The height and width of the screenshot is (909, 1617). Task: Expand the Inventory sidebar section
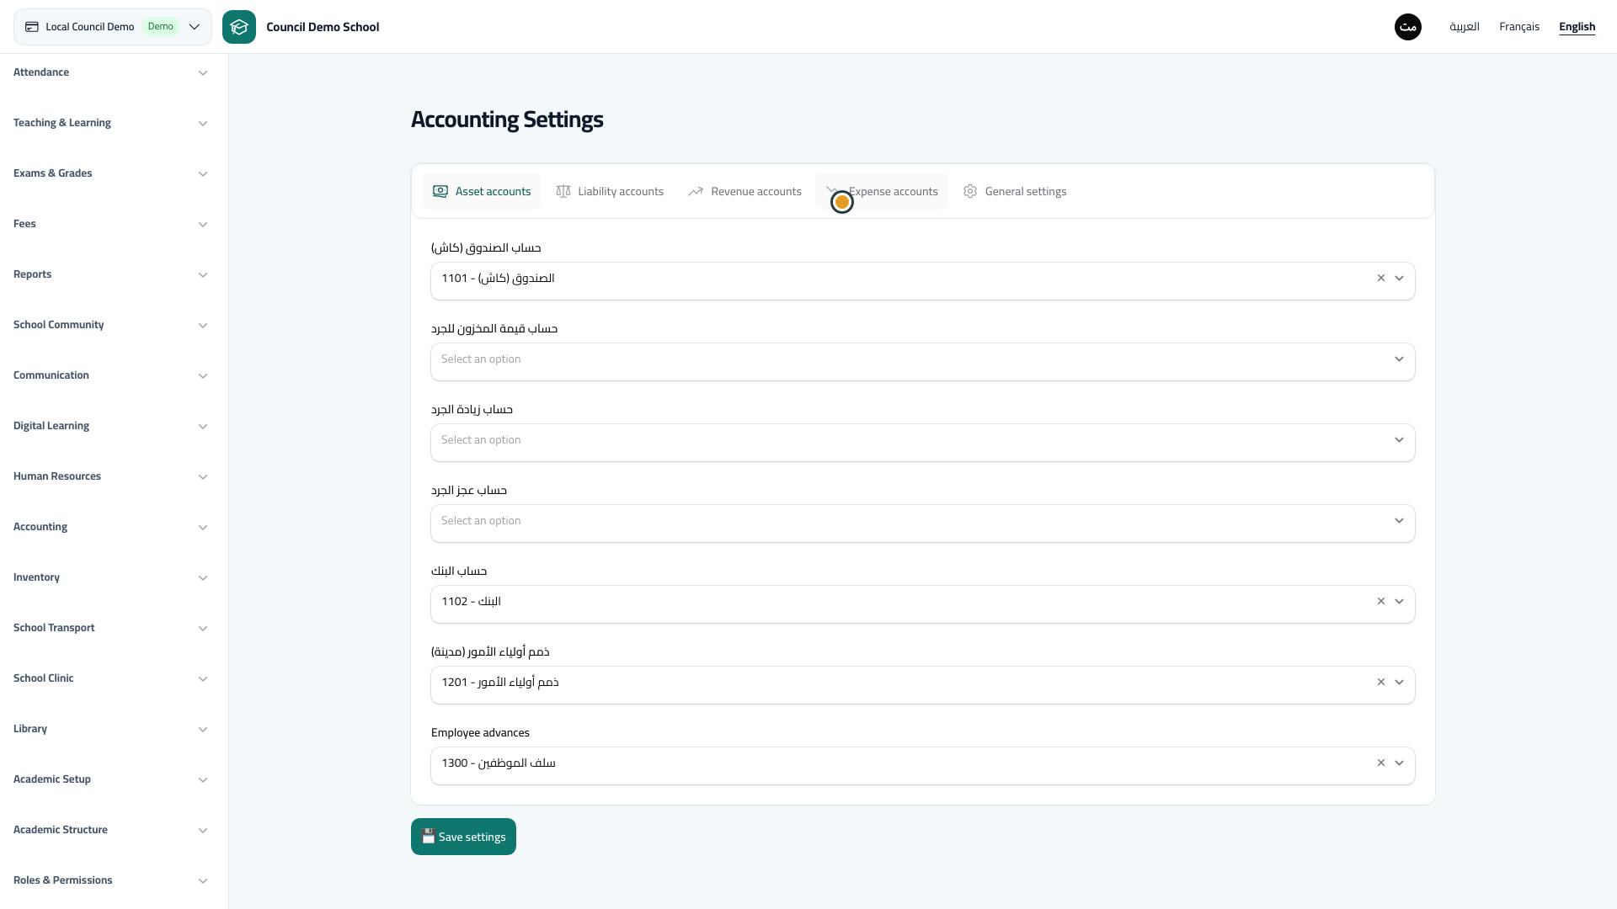coord(110,577)
